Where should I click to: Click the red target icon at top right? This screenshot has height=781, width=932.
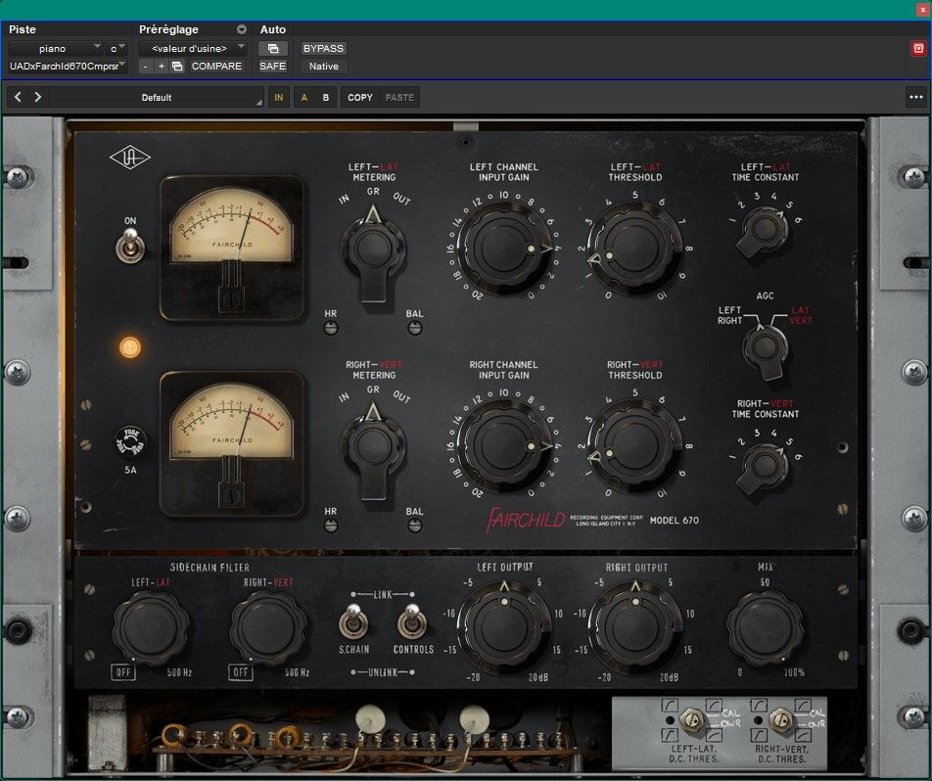pyautogui.click(x=918, y=48)
